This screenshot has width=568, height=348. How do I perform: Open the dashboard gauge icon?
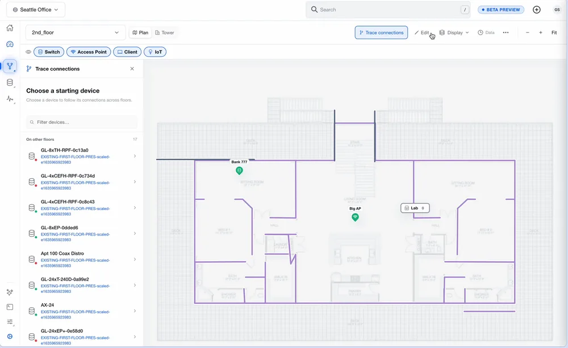[x=10, y=44]
